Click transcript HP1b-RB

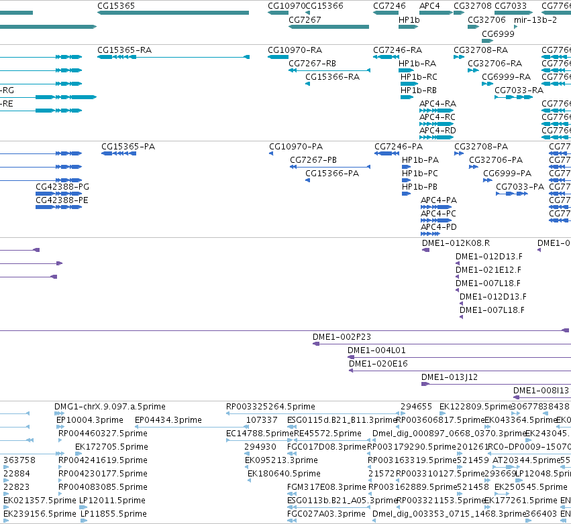tap(418, 90)
